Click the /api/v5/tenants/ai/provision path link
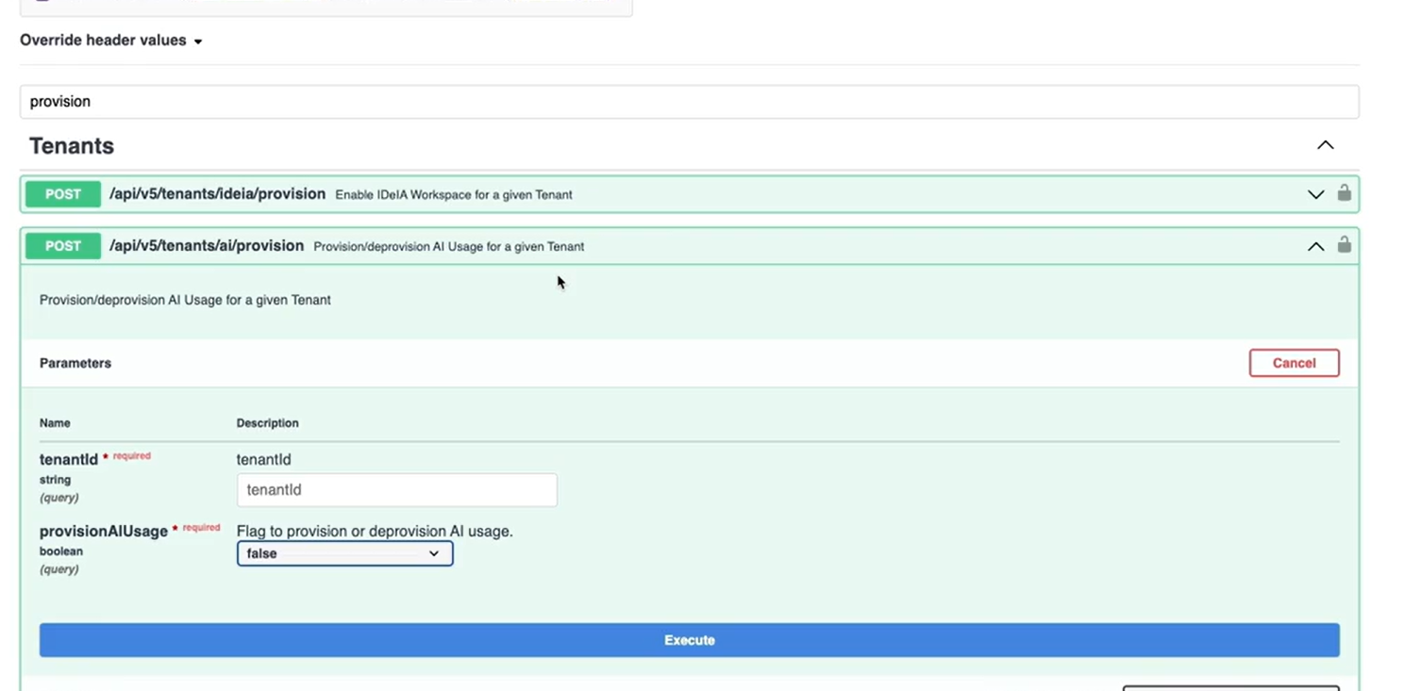 [207, 246]
